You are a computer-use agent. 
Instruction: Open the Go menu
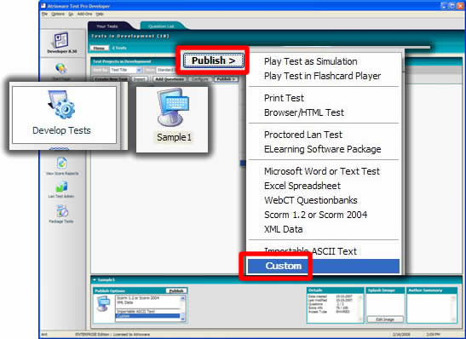coord(71,14)
